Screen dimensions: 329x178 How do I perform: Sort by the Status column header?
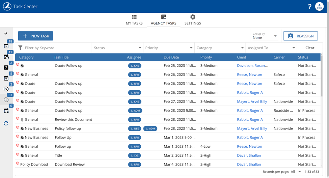pyautogui.click(x=303, y=57)
